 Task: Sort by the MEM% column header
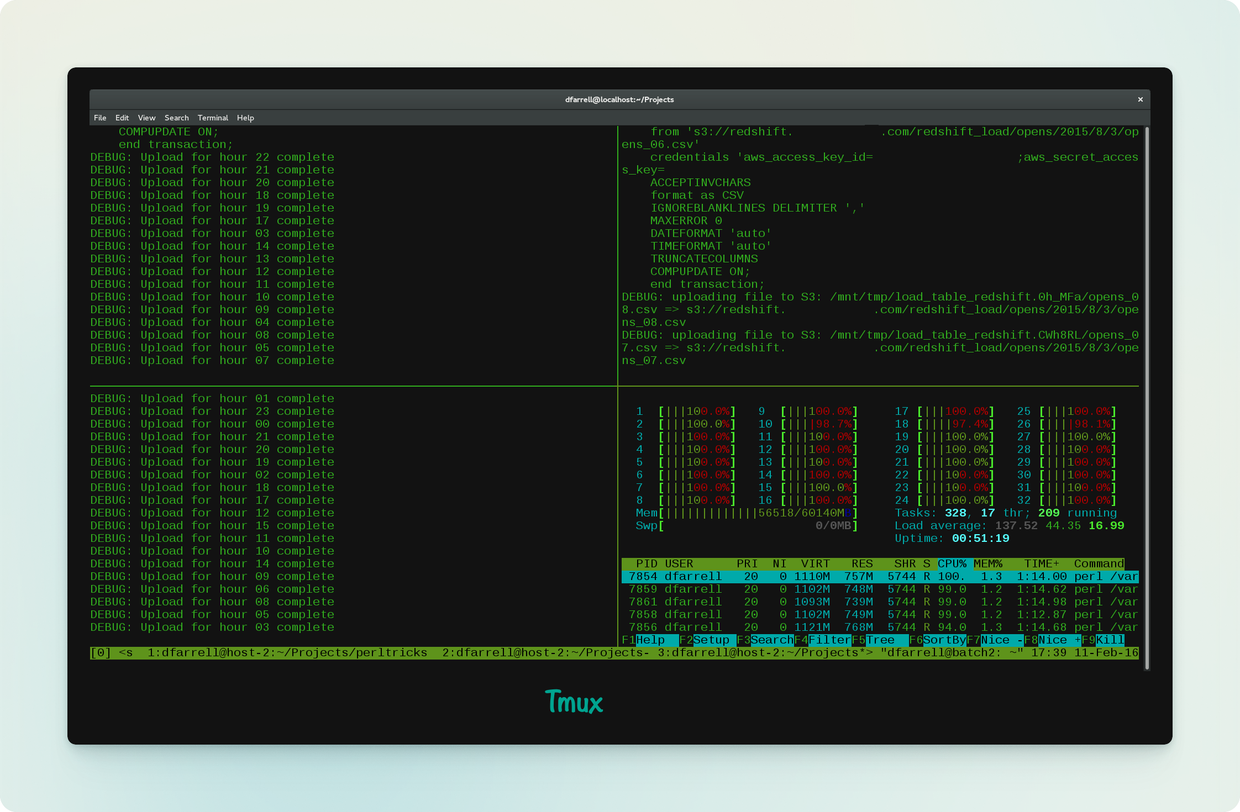coord(987,563)
